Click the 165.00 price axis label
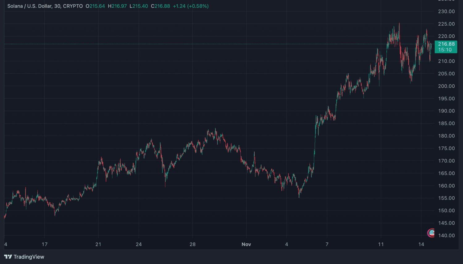463x264 pixels. point(446,173)
